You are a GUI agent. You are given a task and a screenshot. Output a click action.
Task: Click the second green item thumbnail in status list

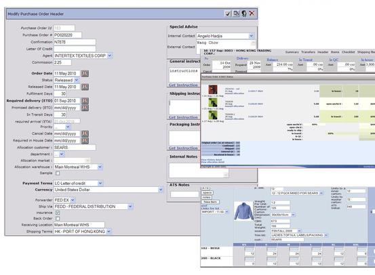click(x=213, y=115)
